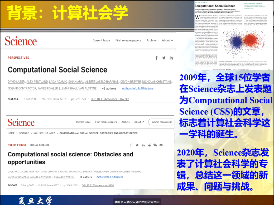The image size is (274, 205).
Task: Open Current Issue in the upper Science header
Action: click(x=101, y=40)
